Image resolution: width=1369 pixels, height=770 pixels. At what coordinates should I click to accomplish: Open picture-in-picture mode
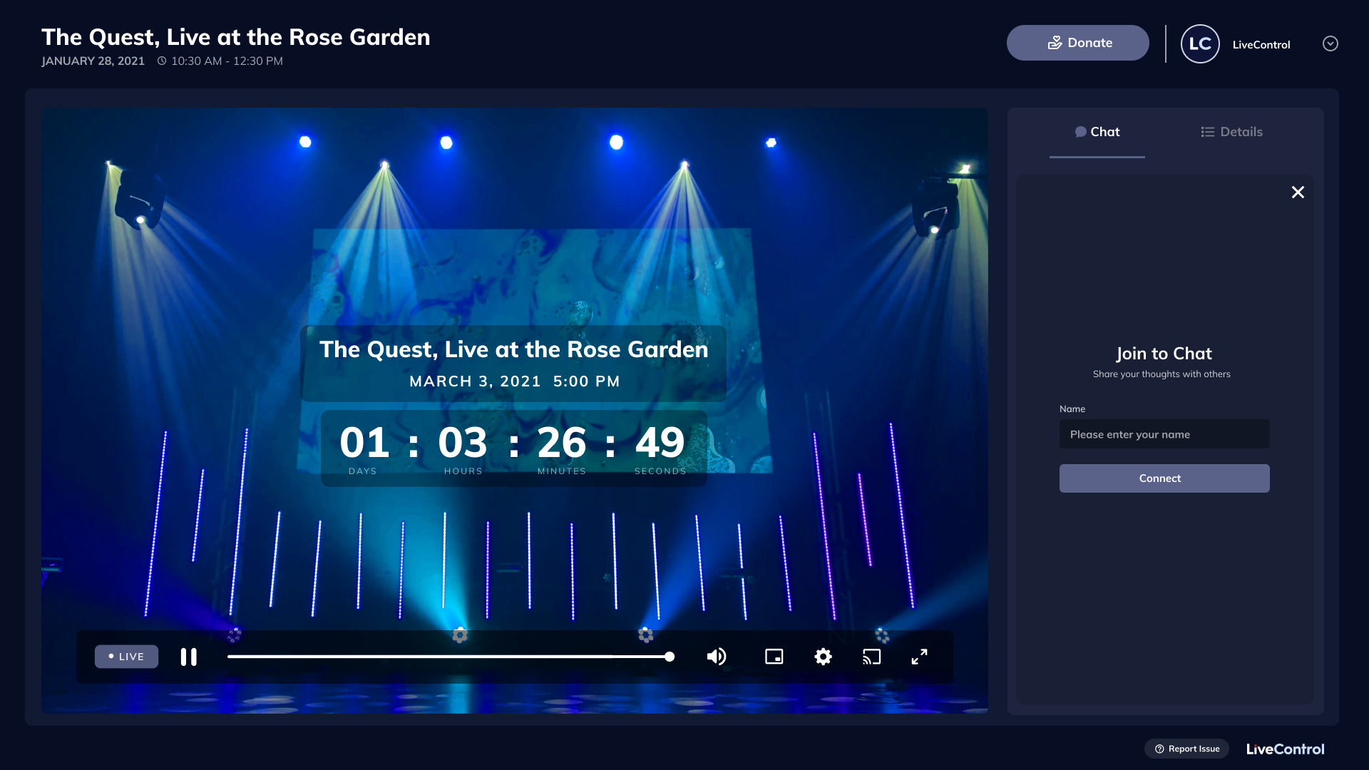tap(774, 657)
